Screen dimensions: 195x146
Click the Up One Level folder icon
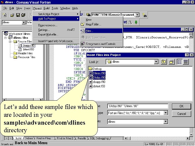click(x=164, y=62)
